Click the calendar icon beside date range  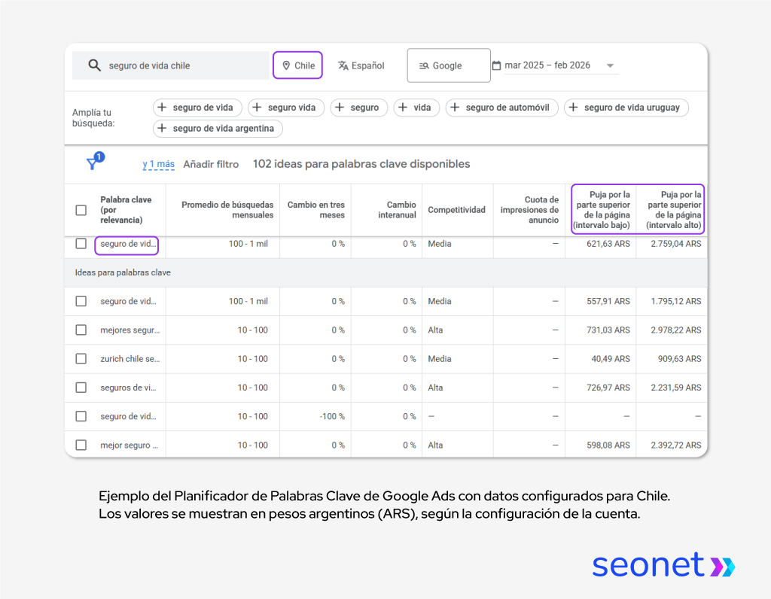click(x=497, y=65)
